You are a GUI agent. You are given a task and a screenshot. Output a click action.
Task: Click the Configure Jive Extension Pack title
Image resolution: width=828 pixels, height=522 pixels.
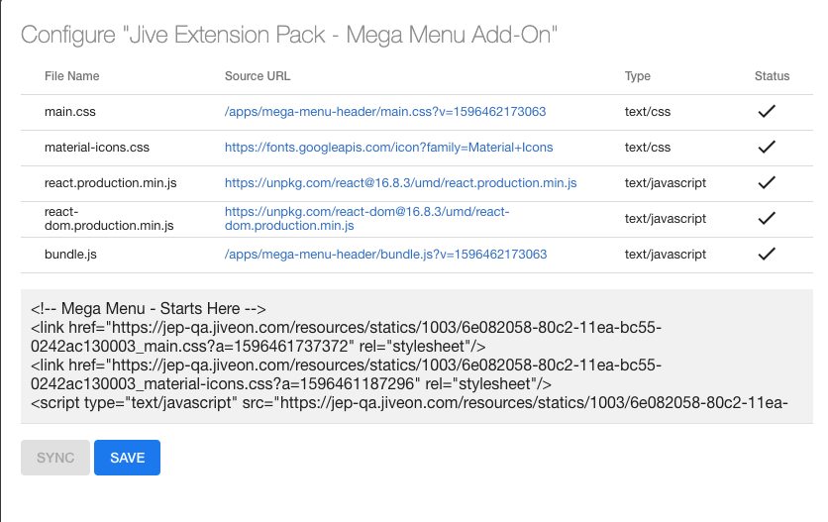click(x=289, y=35)
